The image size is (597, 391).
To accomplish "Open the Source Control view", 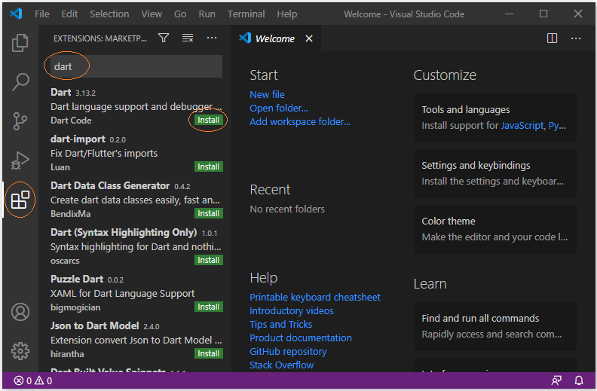I will coord(20,121).
